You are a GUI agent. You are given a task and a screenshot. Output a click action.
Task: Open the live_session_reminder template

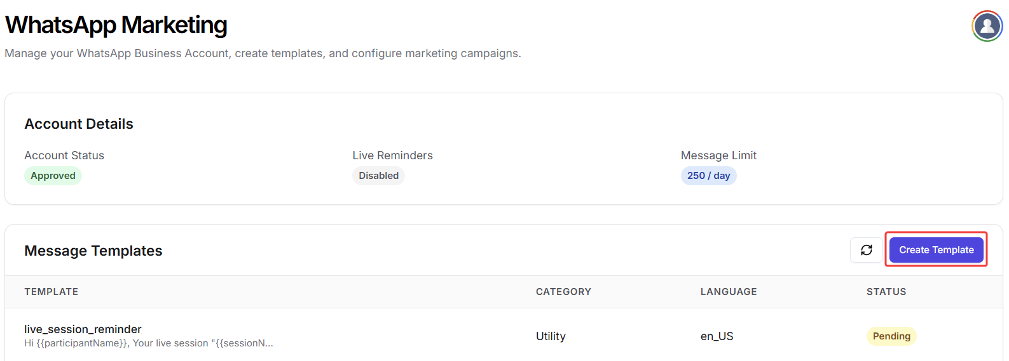[83, 329]
